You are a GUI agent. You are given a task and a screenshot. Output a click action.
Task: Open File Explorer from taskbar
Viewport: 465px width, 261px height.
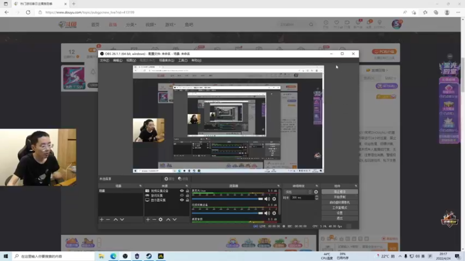(x=101, y=256)
